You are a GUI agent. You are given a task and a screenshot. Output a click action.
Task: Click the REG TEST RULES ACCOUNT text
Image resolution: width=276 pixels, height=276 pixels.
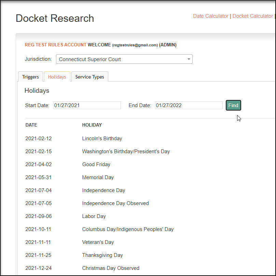point(56,45)
